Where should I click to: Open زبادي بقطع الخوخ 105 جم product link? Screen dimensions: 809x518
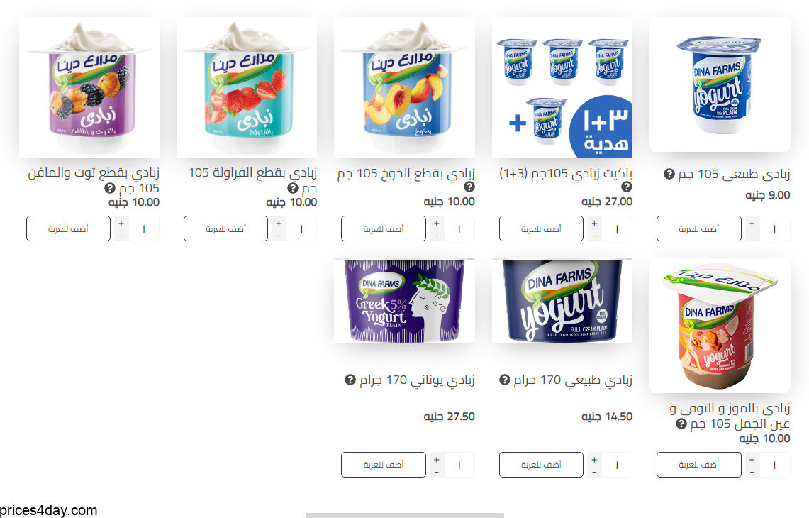tap(406, 174)
